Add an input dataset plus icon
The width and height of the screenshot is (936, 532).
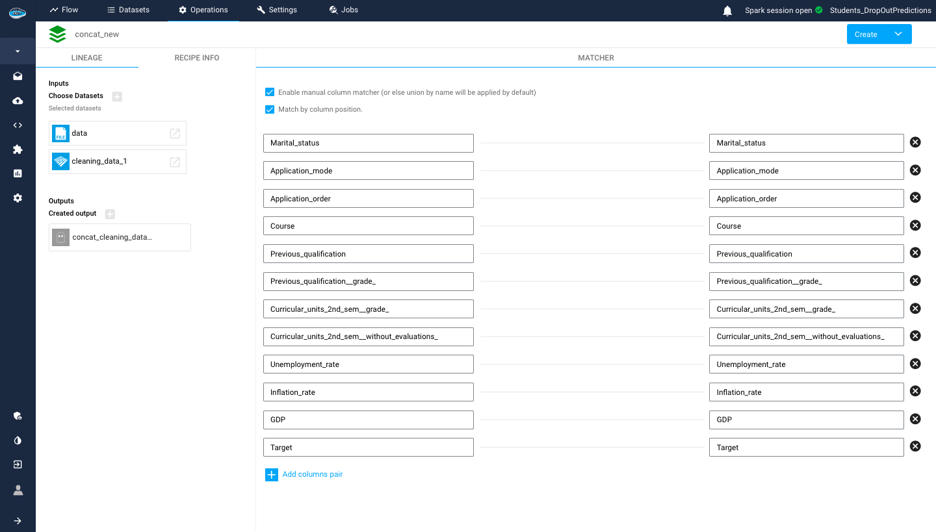coord(117,96)
